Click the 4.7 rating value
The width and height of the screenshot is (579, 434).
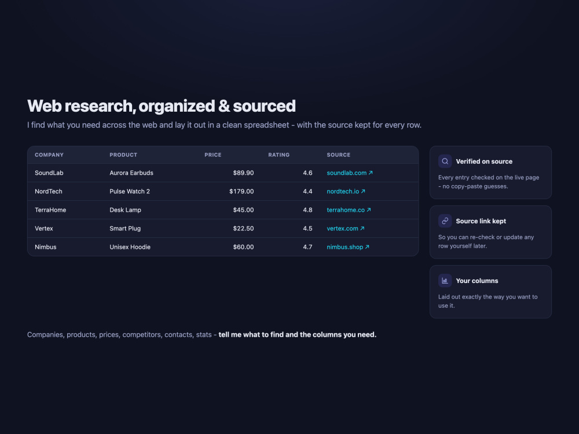click(x=307, y=247)
